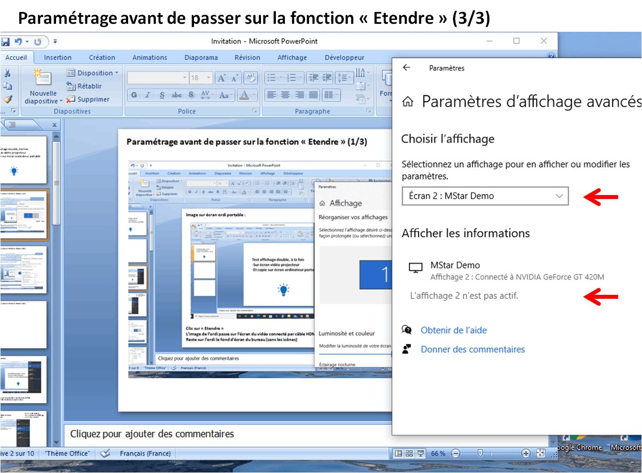Toggle Italic formatting

(148, 95)
